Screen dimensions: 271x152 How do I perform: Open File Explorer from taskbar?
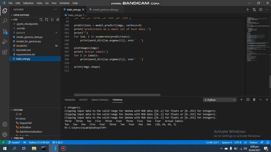[x=34, y=148]
